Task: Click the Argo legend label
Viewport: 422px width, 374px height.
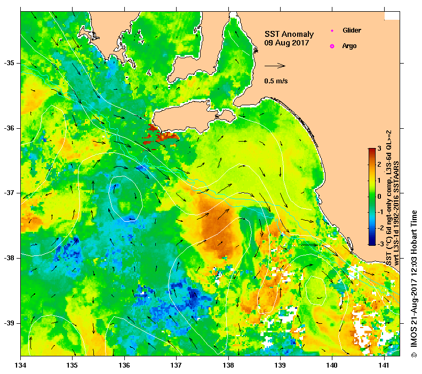Action: [349, 46]
